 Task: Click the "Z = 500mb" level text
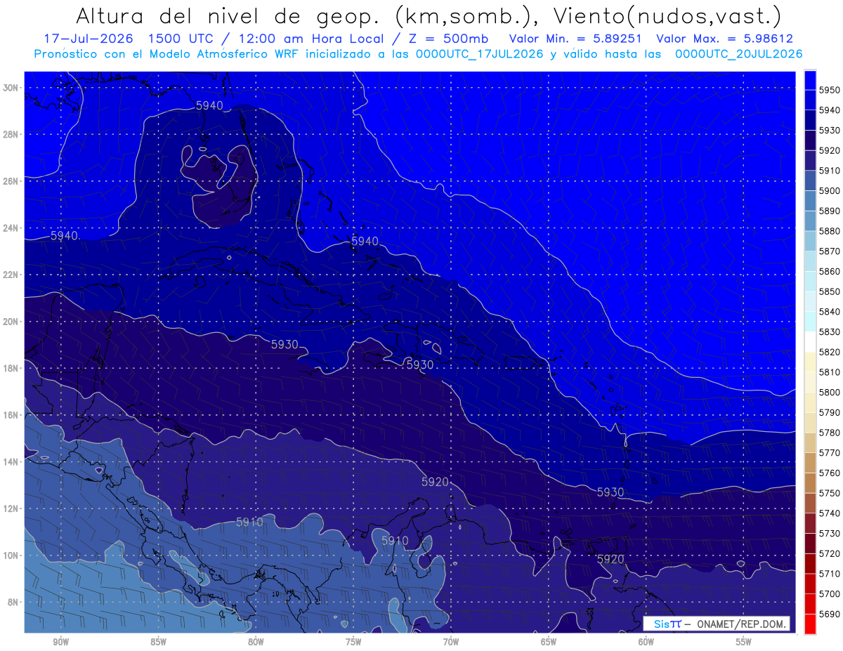click(x=446, y=39)
